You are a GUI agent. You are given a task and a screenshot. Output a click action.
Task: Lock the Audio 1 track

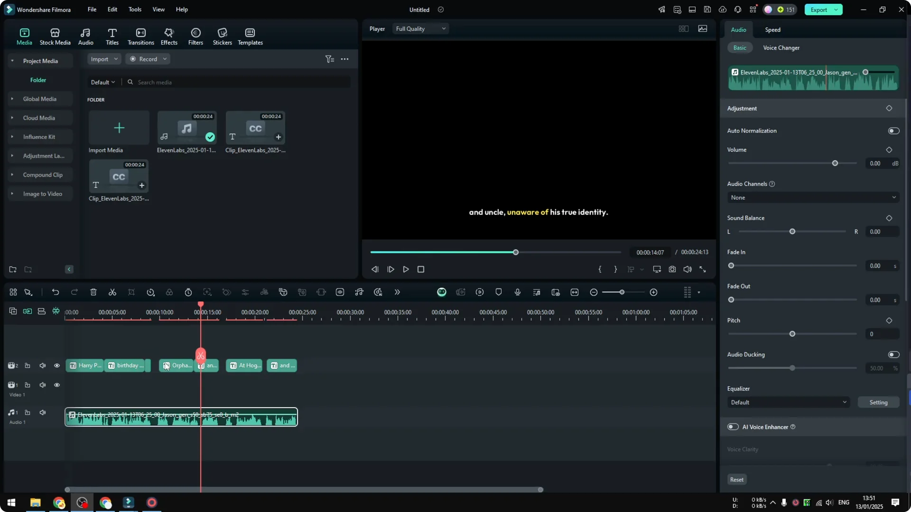pyautogui.click(x=28, y=412)
